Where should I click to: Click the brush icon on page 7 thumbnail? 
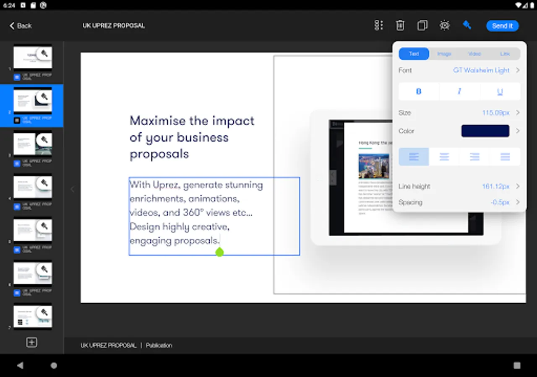coord(44,312)
